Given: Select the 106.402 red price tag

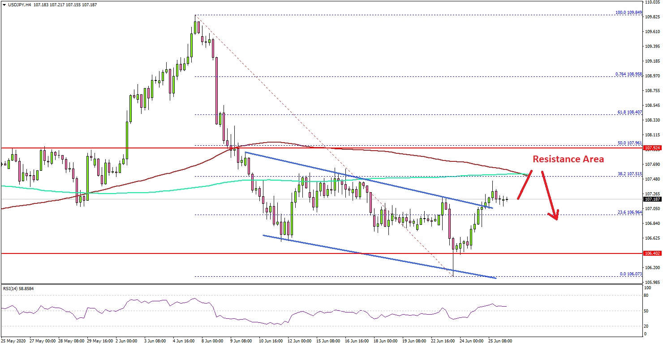Looking at the screenshot, I should pos(652,253).
